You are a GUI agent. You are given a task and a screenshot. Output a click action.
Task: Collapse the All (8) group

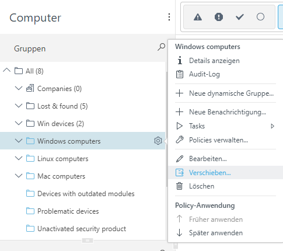[x=6, y=70]
